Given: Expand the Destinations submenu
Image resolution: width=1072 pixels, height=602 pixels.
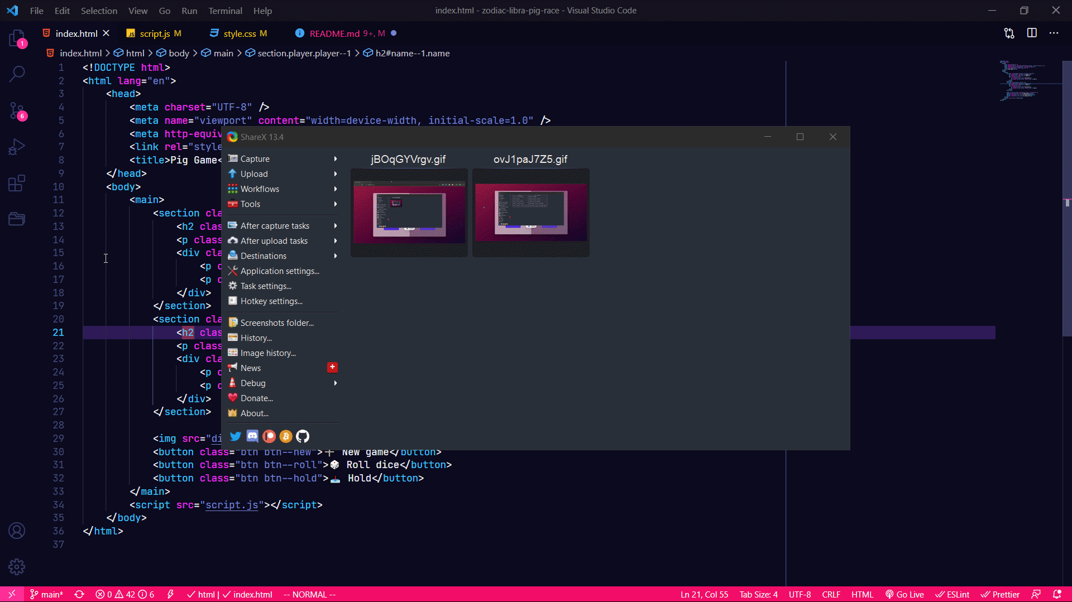Looking at the screenshot, I should 282,256.
